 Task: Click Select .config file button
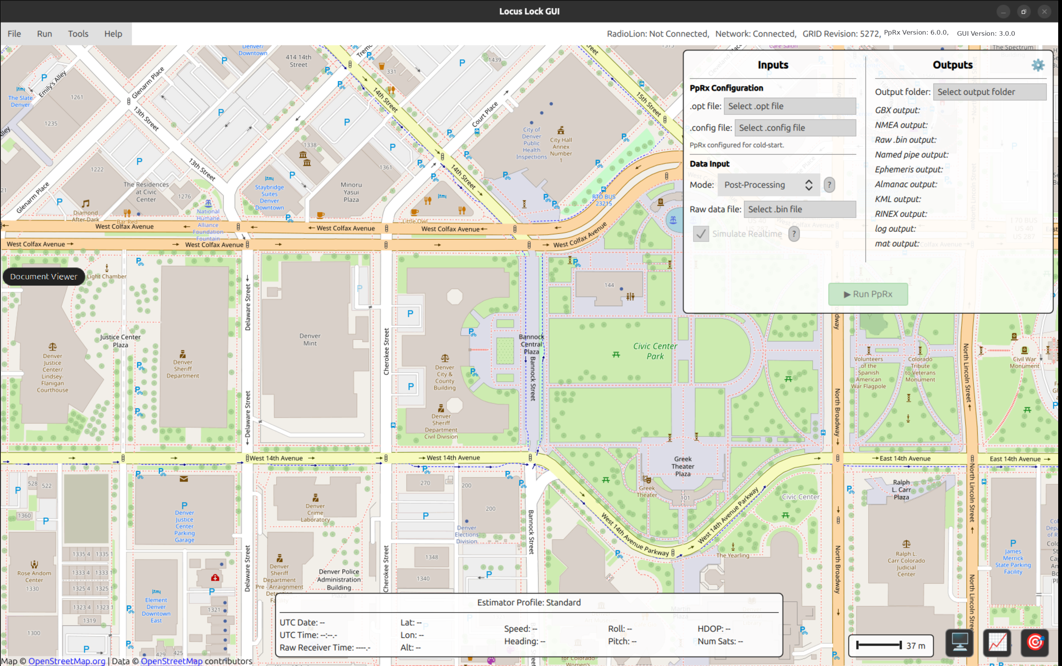point(795,128)
